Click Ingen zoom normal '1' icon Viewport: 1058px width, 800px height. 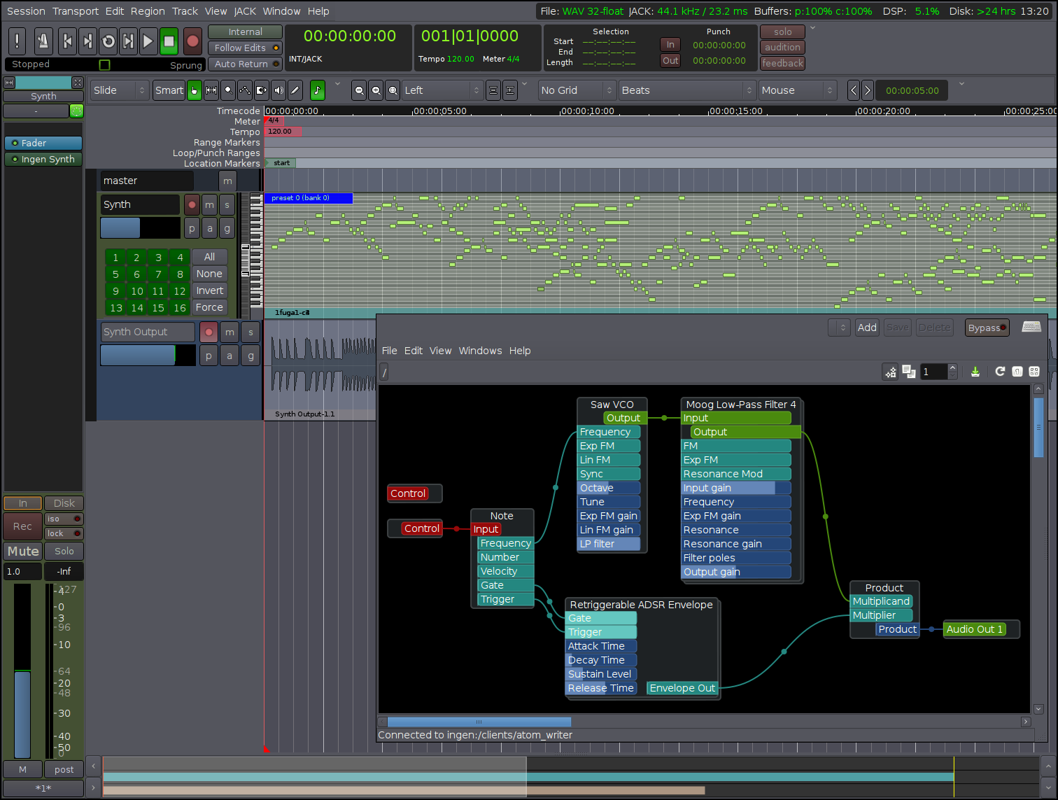[x=1017, y=372]
